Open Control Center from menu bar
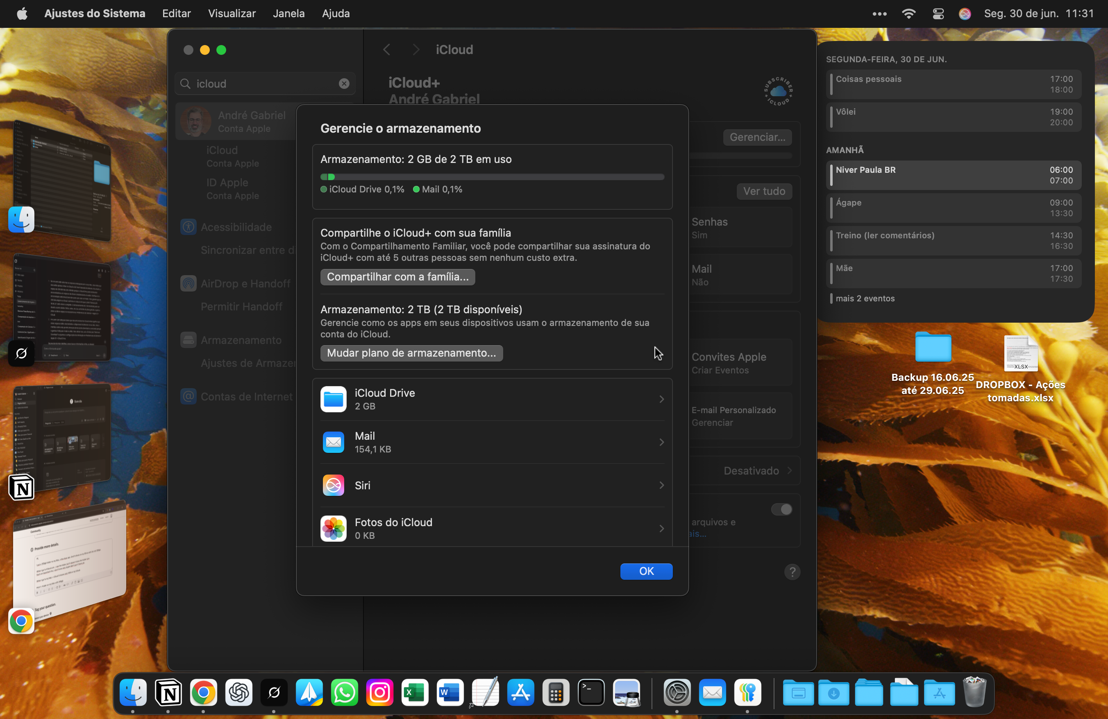The image size is (1108, 719). pyautogui.click(x=938, y=14)
